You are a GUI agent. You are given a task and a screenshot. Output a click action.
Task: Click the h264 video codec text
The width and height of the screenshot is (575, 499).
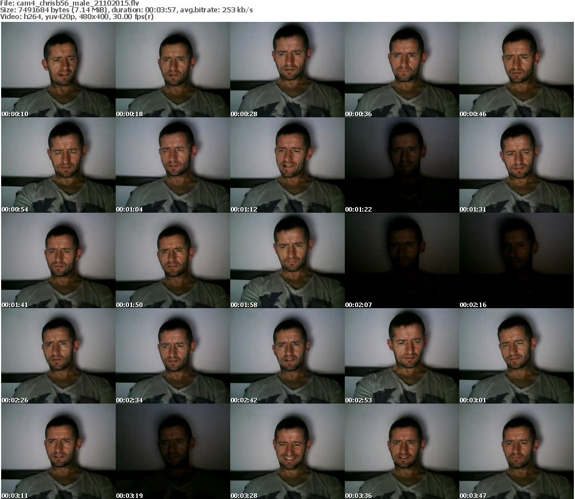32,17
